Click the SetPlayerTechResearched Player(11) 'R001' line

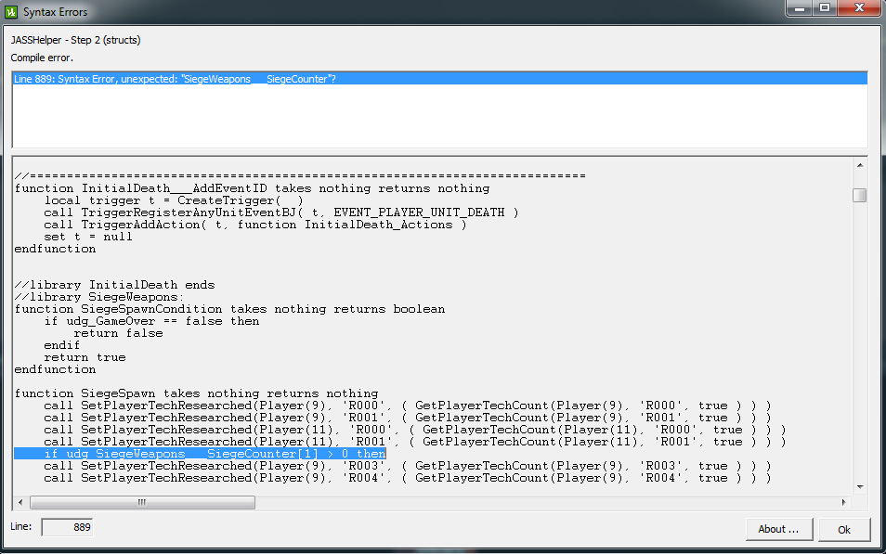pos(415,442)
